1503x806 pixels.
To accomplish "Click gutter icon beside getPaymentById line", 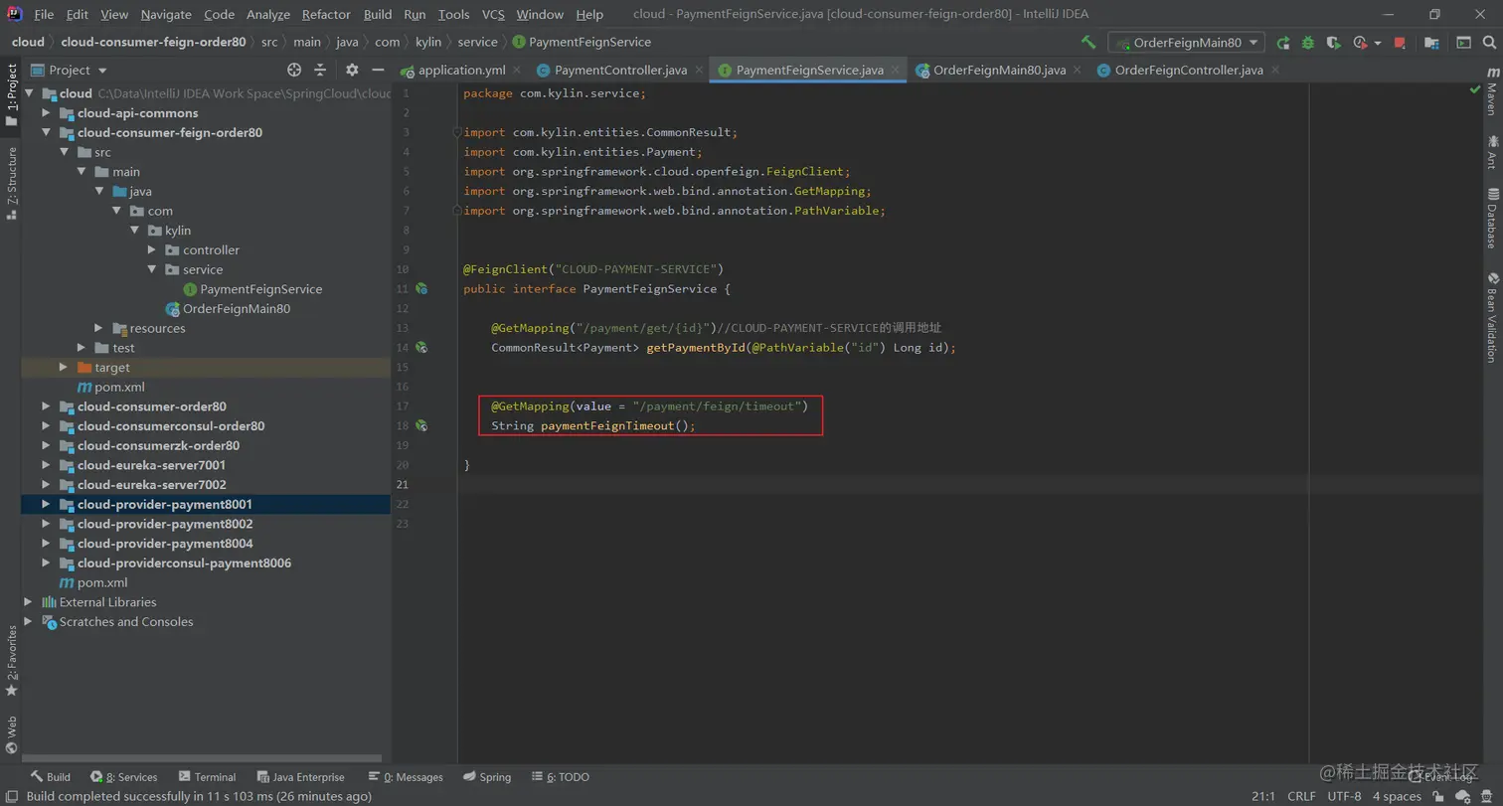I will 421,348.
